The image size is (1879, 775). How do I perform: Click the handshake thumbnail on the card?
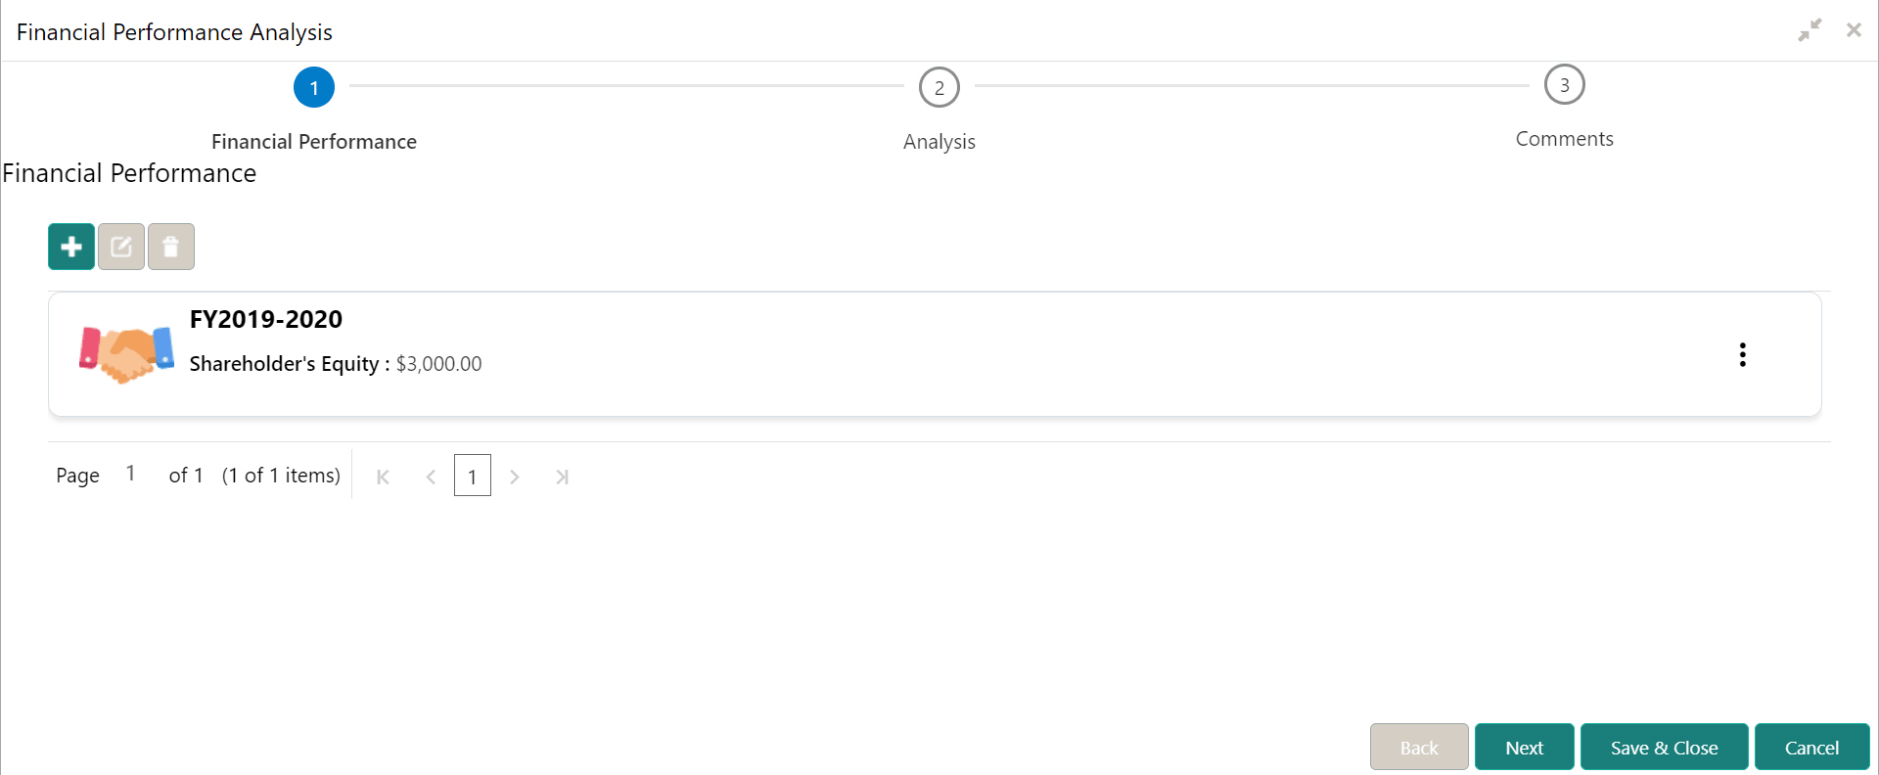click(125, 353)
